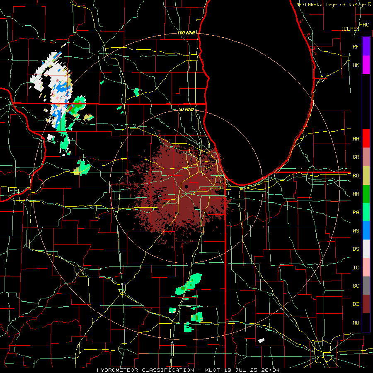The image size is (373, 373).
Task: Click the white DS dry snow swatch
Action: click(366, 249)
